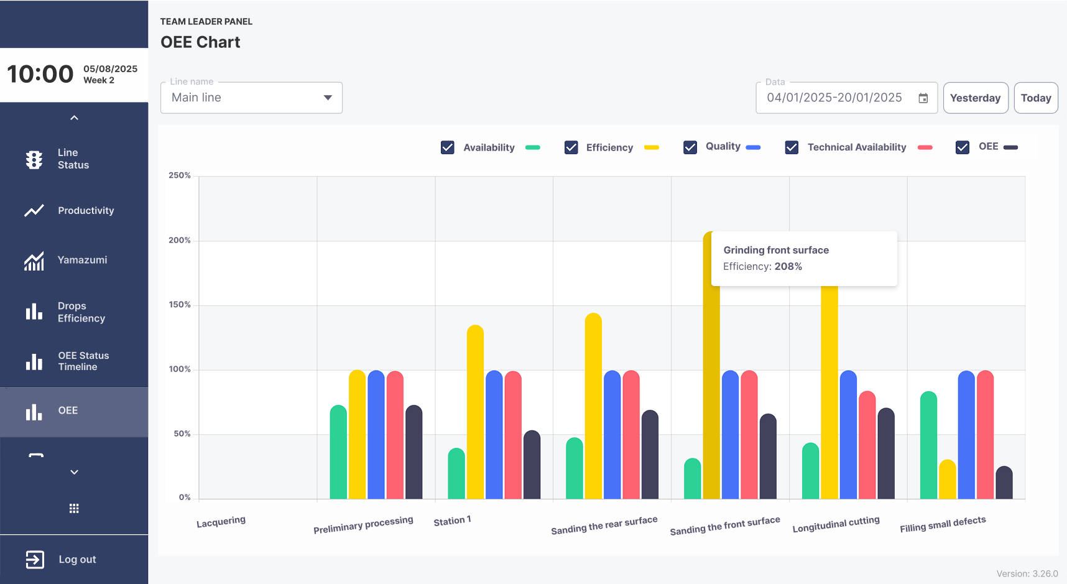Open Line Status traffic light icon
Viewport: 1067px width, 584px height.
[x=34, y=160]
